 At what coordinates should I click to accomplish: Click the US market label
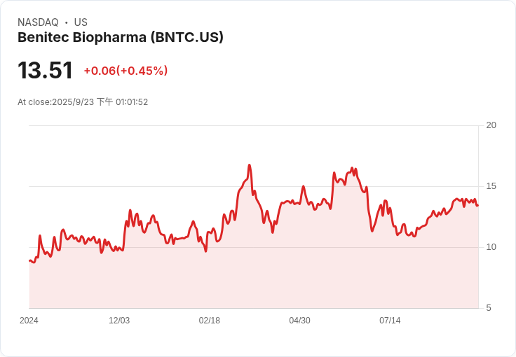pos(81,22)
